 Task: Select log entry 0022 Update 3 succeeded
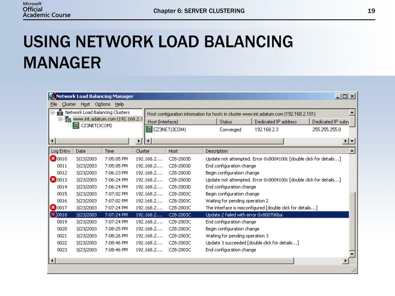coord(199,243)
